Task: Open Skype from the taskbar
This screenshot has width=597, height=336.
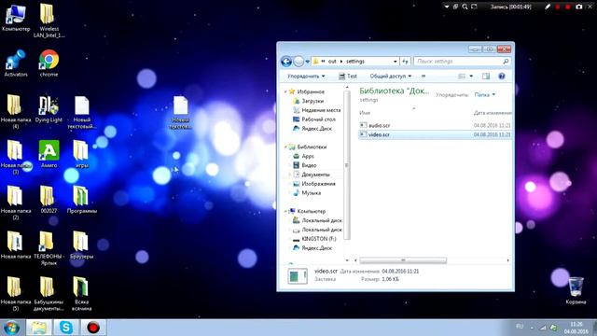Action: pos(66,328)
